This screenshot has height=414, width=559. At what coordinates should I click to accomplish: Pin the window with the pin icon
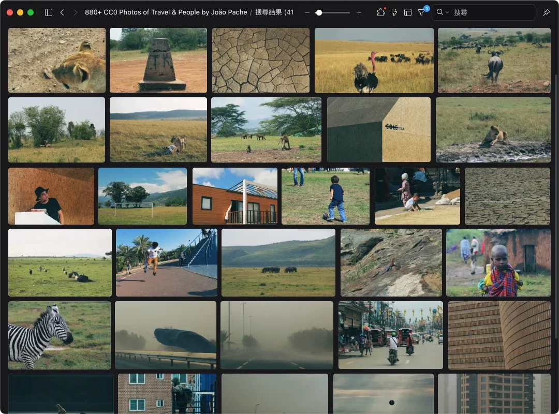click(x=546, y=12)
